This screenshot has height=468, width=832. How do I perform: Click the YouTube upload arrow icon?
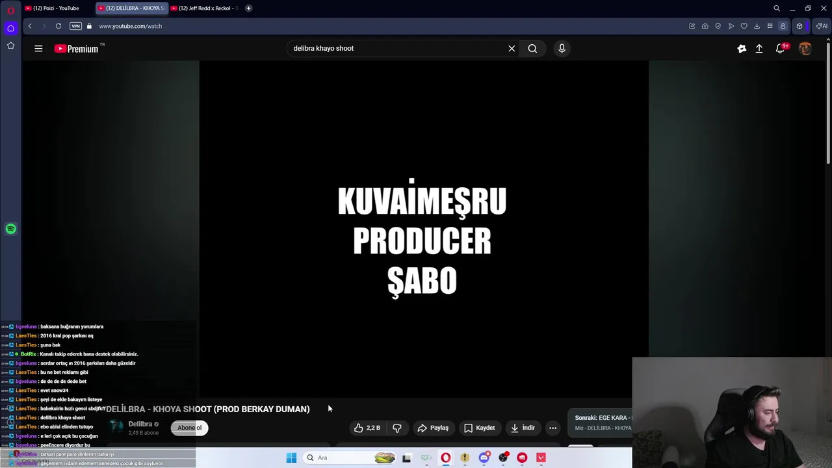tap(759, 48)
